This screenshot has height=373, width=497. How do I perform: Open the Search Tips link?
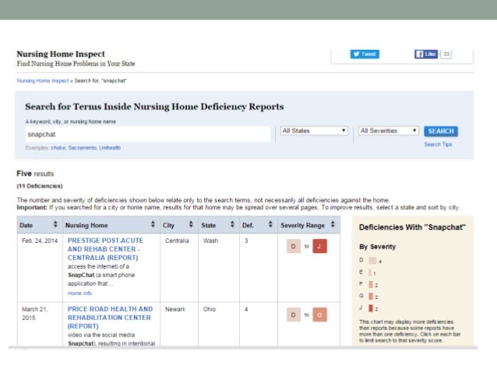click(437, 144)
